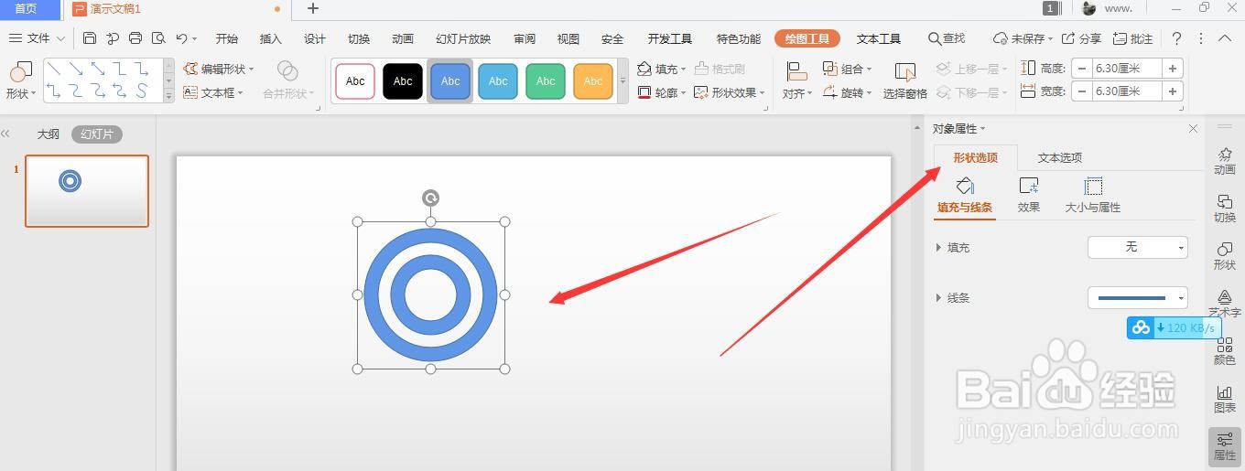The image size is (1245, 471).
Task: Open the 设计 ribbon tab
Action: click(315, 38)
